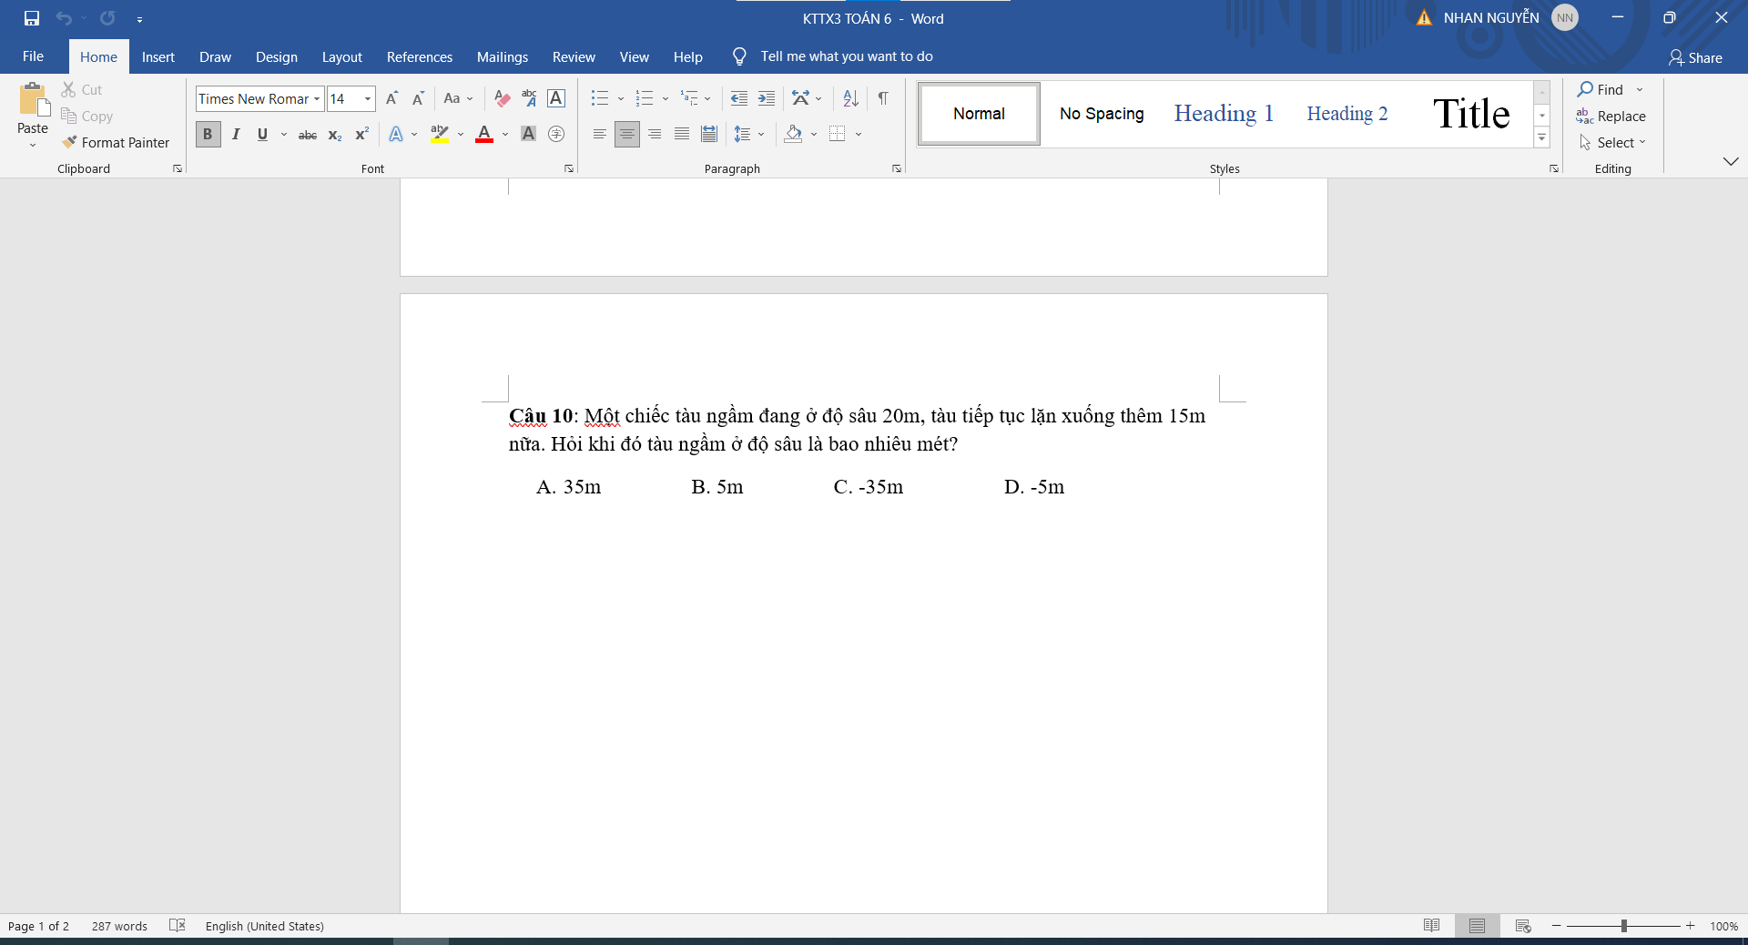1748x945 pixels.
Task: Open Select dropdown in Editing
Action: tap(1612, 142)
